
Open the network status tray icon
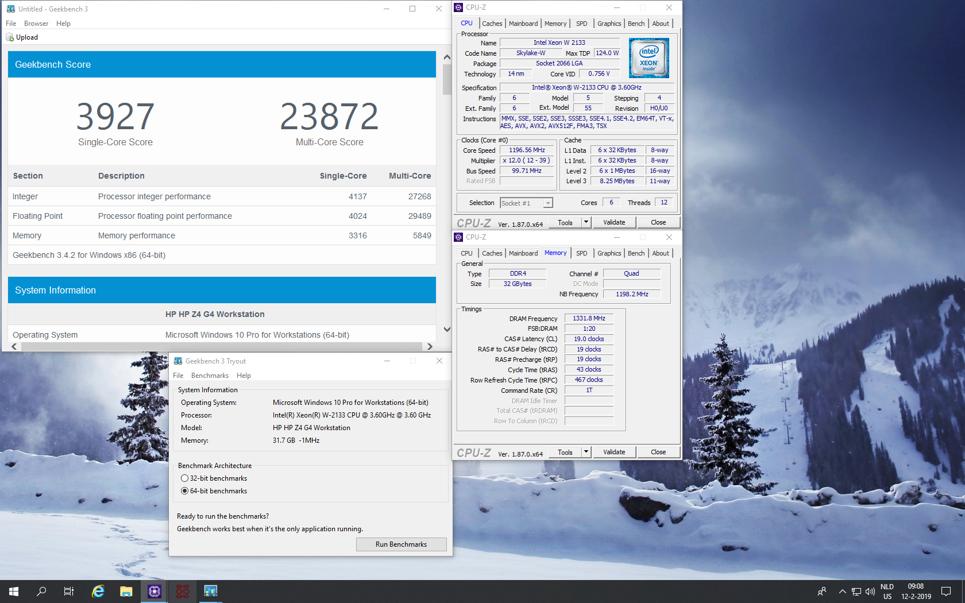pyautogui.click(x=856, y=592)
